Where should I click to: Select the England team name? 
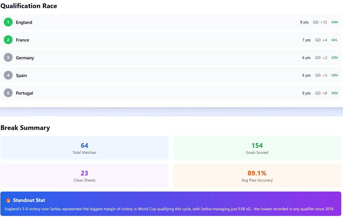tap(24, 22)
